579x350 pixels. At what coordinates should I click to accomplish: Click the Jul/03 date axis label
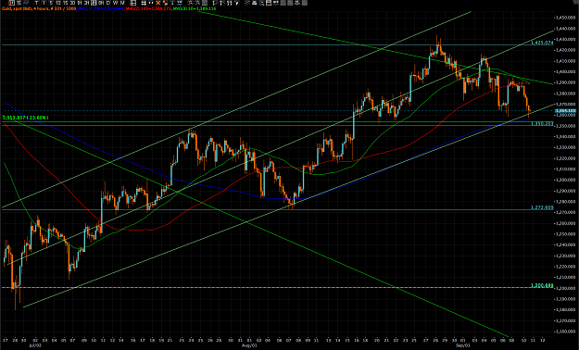coord(35,345)
